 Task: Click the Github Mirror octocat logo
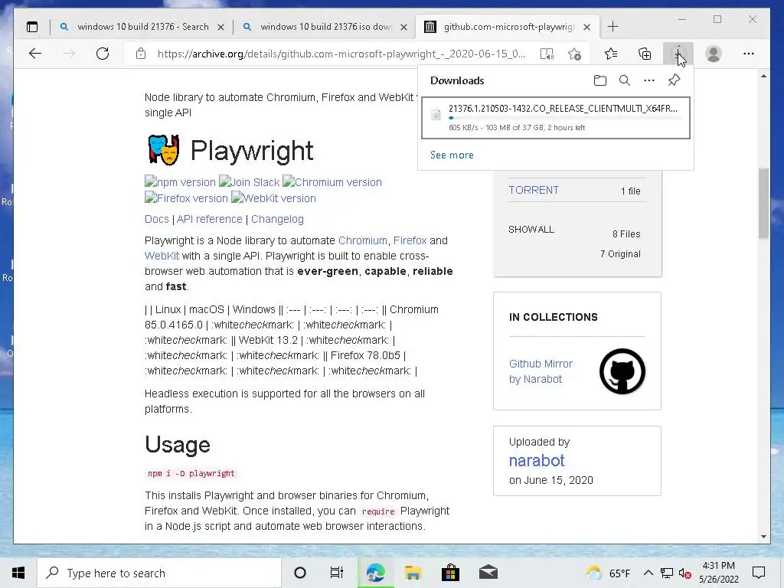point(622,371)
